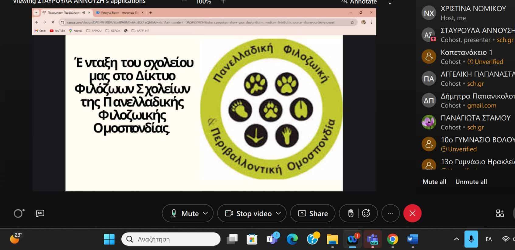Toggle the taskbar microphone indicator
Screen dimensions: 515x250
471,239
